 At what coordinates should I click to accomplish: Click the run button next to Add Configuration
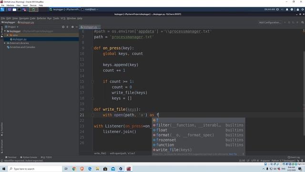click(x=285, y=22)
